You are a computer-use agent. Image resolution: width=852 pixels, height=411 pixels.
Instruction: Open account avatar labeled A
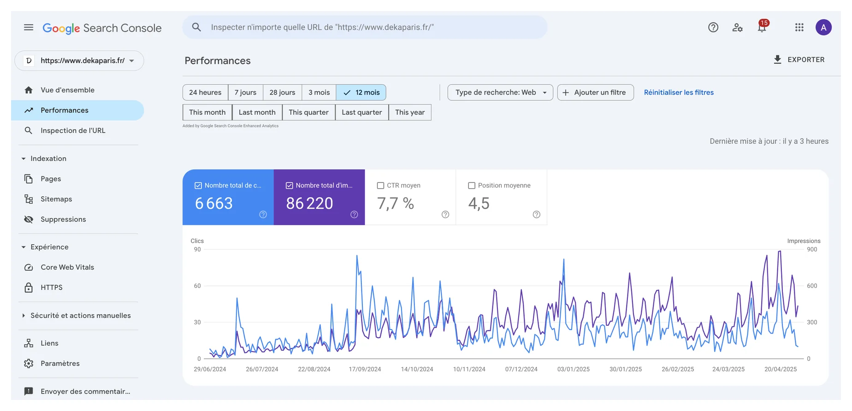823,28
